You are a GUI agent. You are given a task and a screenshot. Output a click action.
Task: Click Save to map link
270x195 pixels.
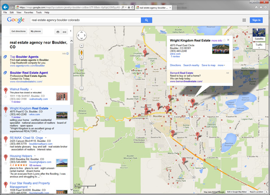click(x=208, y=65)
